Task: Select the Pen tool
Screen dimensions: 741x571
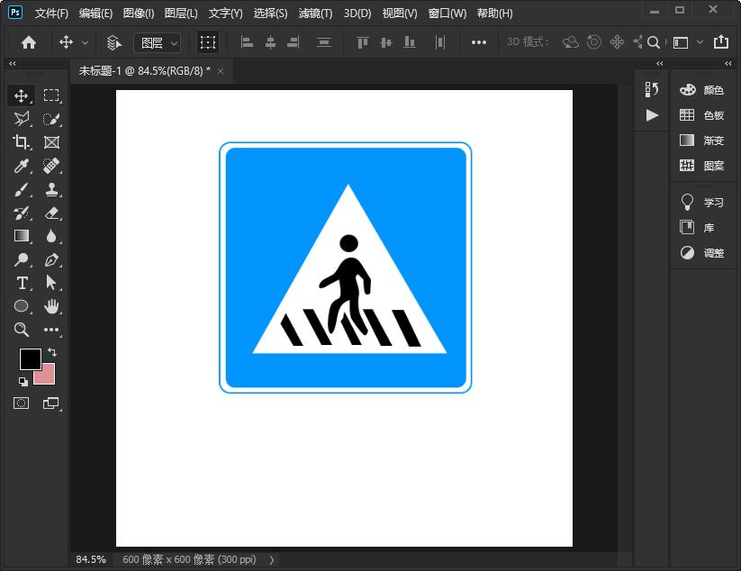Action: [51, 259]
